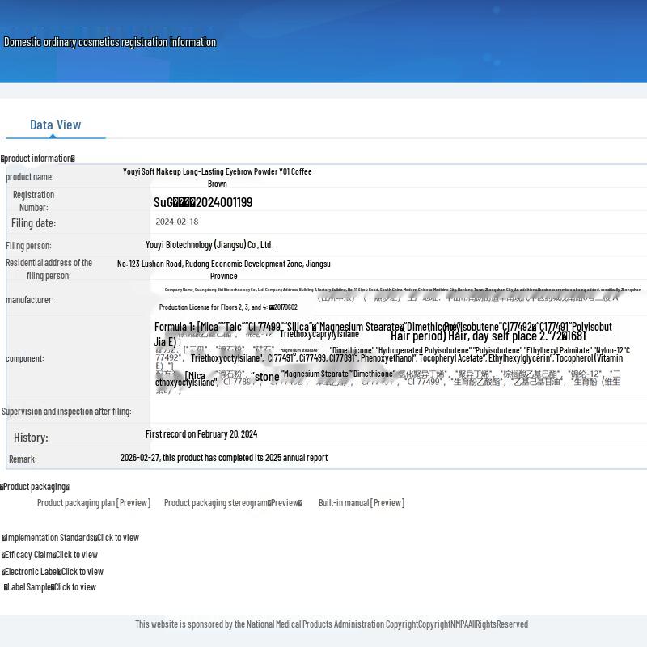Click the Production License text in manufacturer row
Screen dimensions: 647x647
(x=228, y=307)
